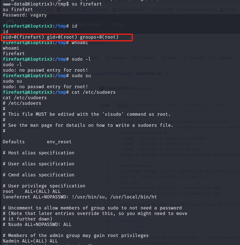This screenshot has width=240, height=245.
Task: Open the Security tab
Action: click(x=193, y=58)
